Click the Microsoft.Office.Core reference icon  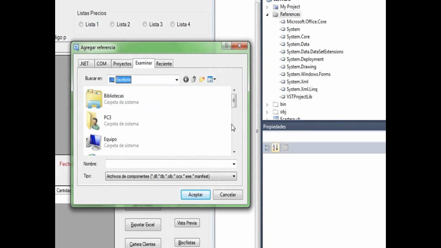[283, 22]
